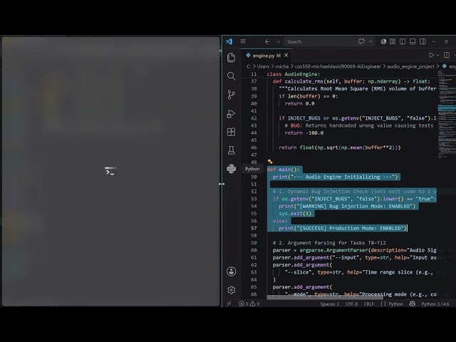The image size is (456, 342).
Task: Click line number 57 in the gutter
Action: [x=254, y=228]
